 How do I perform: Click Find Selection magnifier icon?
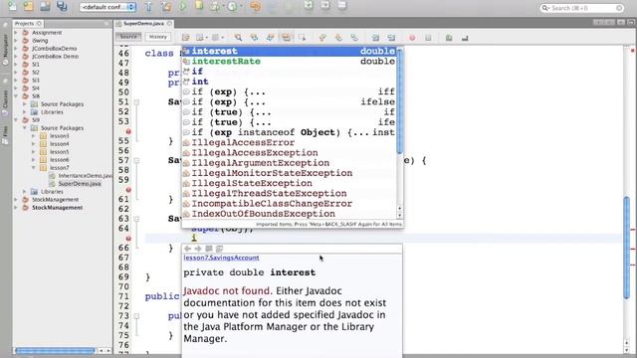pyautogui.click(x=238, y=38)
